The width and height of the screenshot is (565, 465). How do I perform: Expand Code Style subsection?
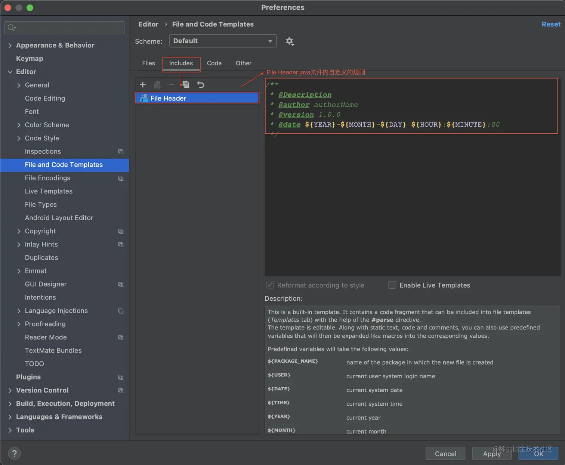click(x=19, y=138)
